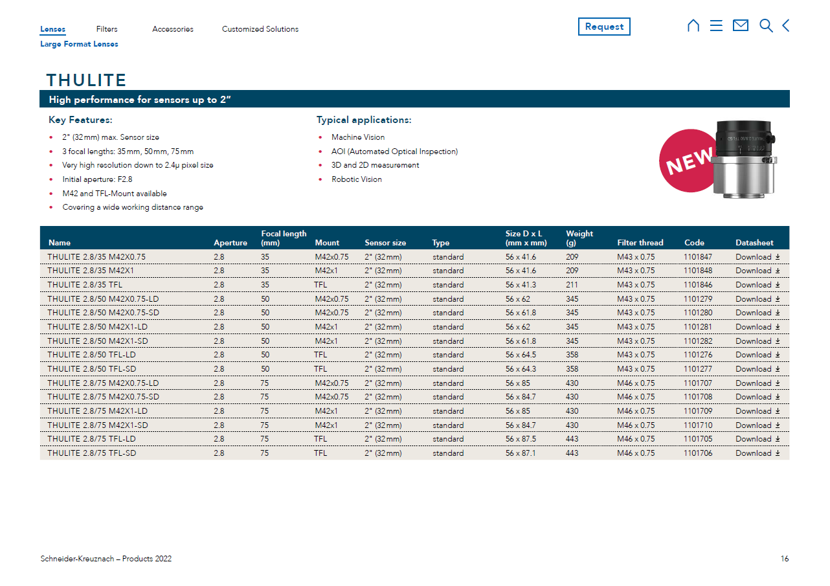Click download arrow icon for code 1101705
The width and height of the screenshot is (830, 586).
(x=778, y=439)
